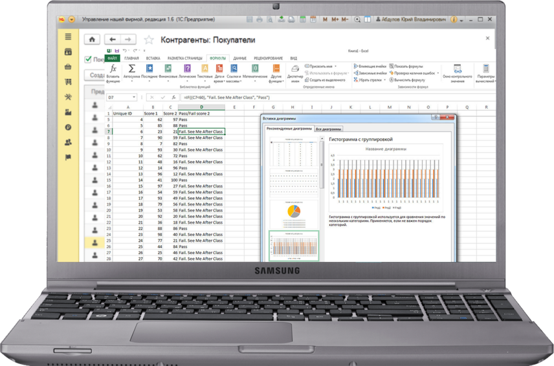Switch to the РАЗМЕТКА СТРАНИЦЫ ribbon tab
The width and height of the screenshot is (554, 366).
[x=185, y=58]
